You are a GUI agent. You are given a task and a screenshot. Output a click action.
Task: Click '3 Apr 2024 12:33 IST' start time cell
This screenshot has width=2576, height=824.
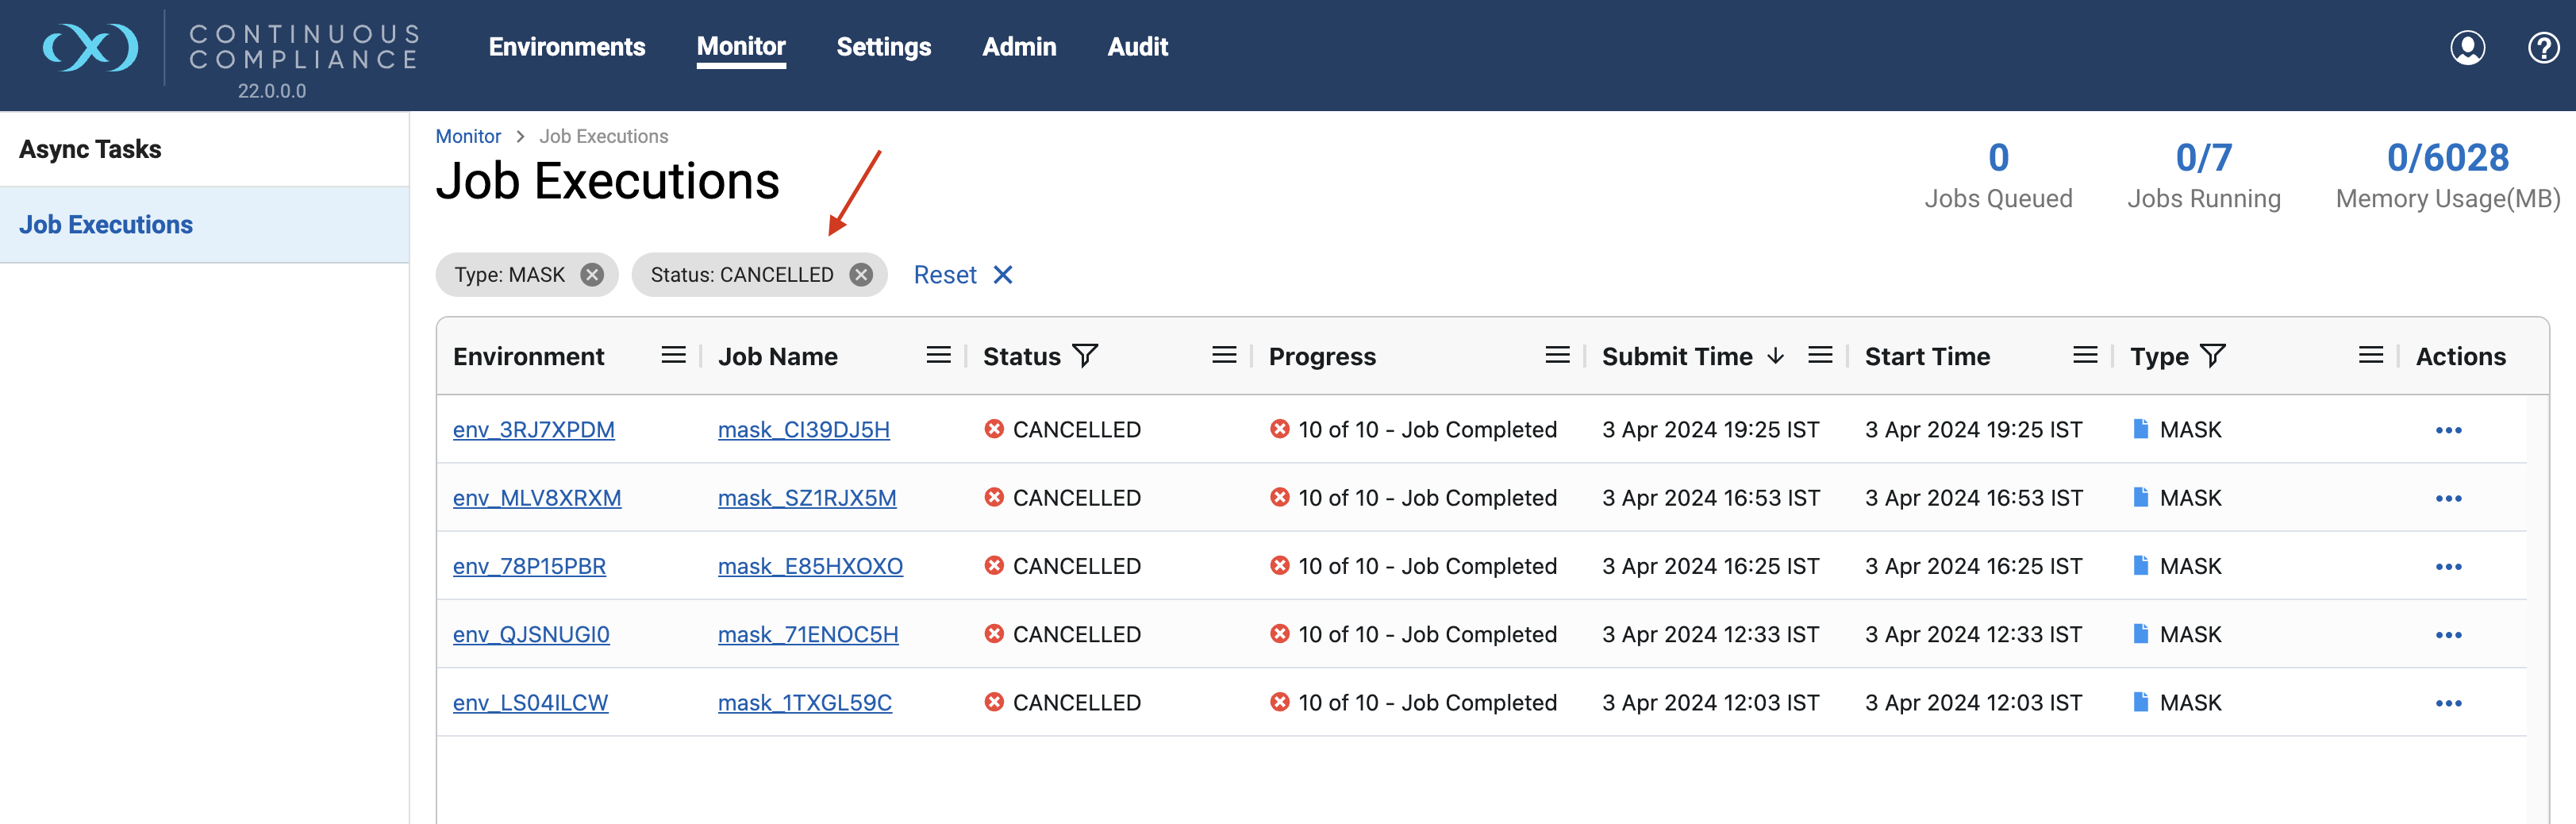[1973, 634]
